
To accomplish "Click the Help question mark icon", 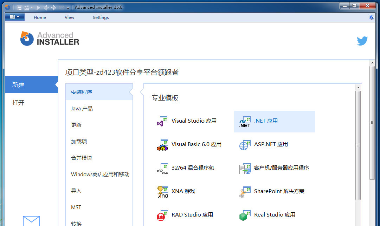I will (x=371, y=17).
